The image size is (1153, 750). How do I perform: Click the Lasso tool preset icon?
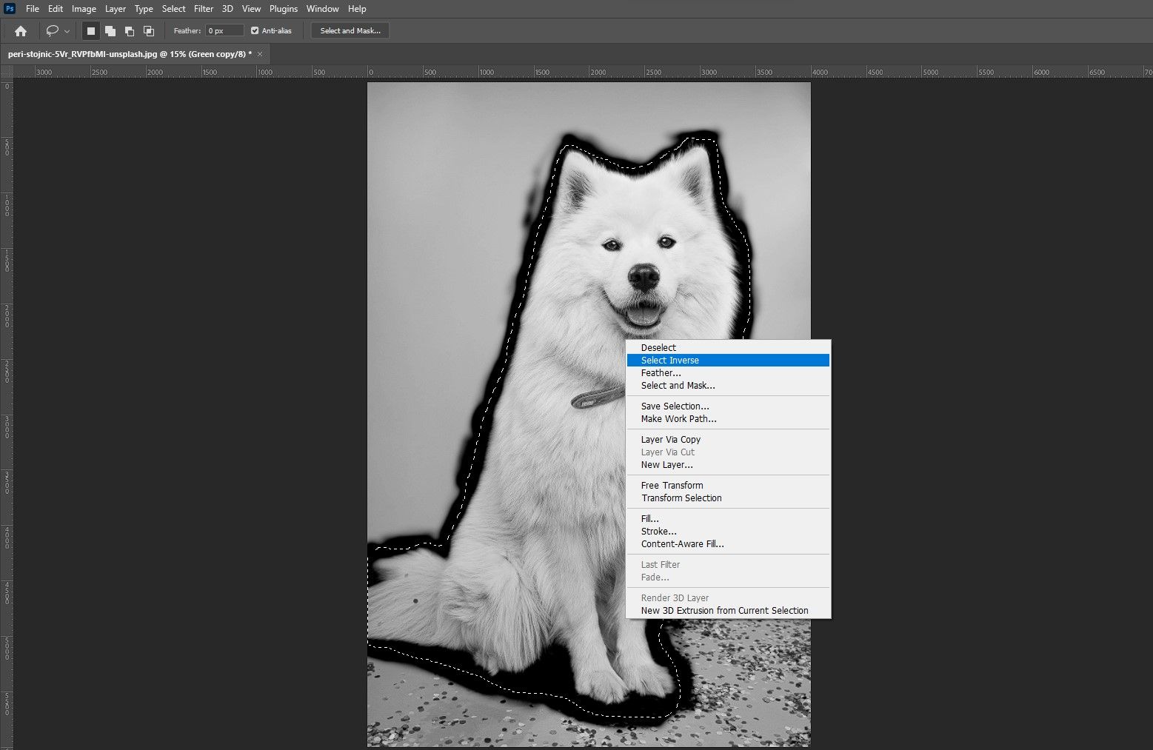[x=53, y=31]
